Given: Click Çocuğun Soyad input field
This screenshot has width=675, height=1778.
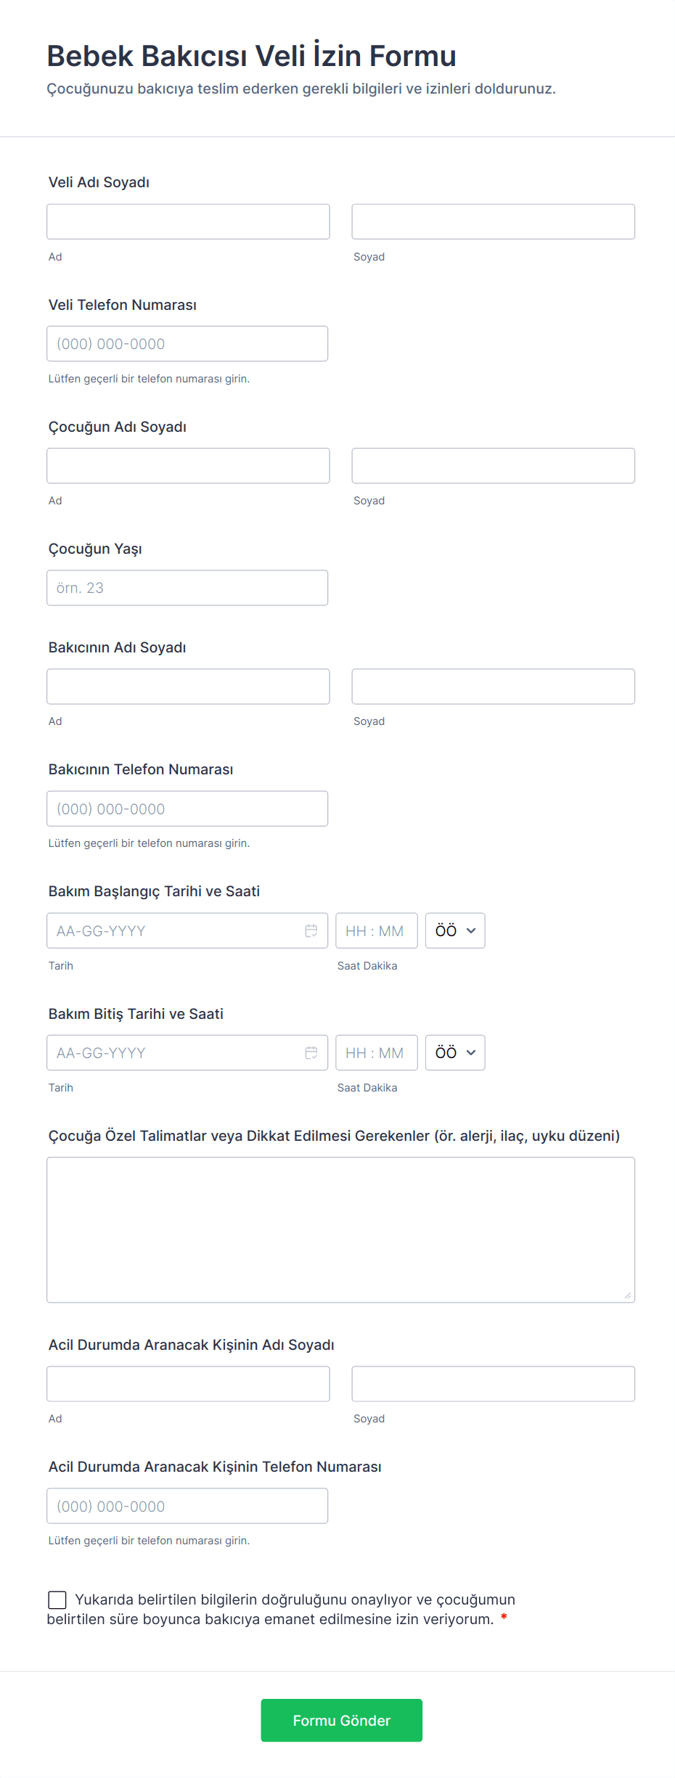Looking at the screenshot, I should [x=493, y=466].
